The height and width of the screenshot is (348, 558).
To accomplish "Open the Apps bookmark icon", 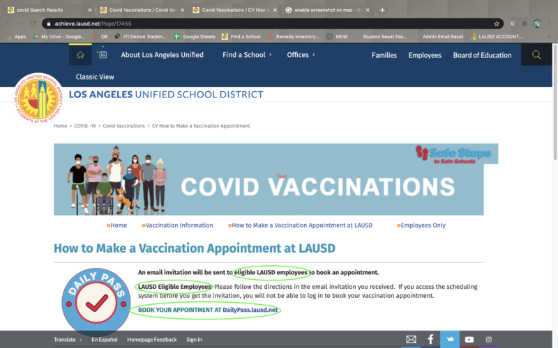I will tap(15, 37).
